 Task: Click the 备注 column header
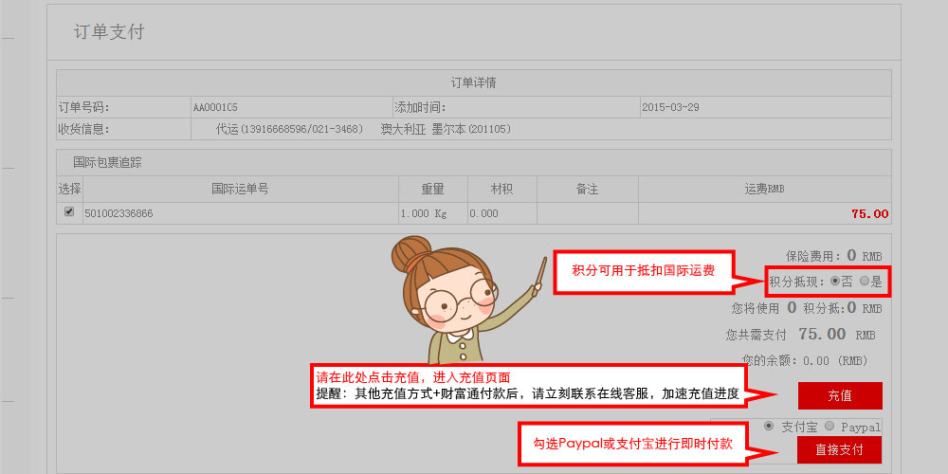tap(587, 190)
